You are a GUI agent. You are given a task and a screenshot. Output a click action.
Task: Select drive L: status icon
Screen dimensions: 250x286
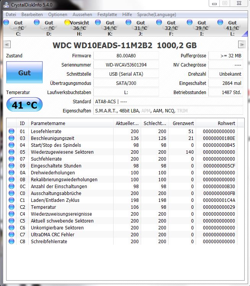(220, 23)
